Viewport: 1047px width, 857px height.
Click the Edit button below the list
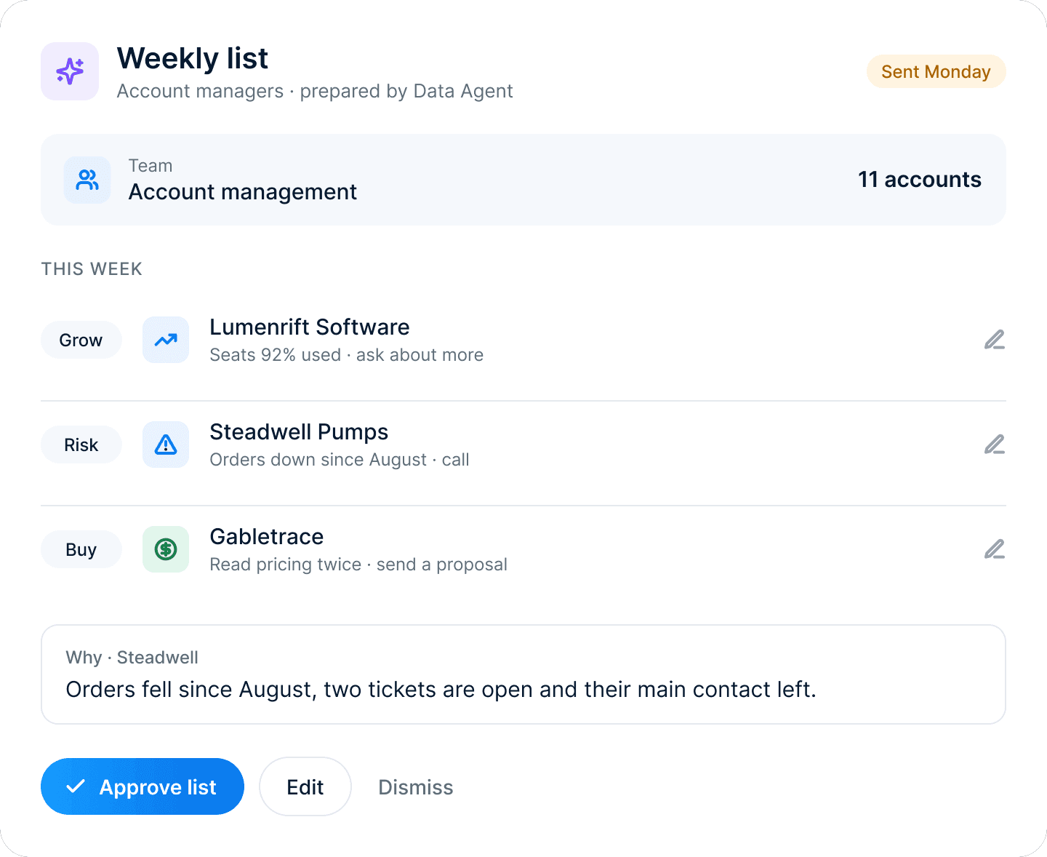(x=305, y=786)
